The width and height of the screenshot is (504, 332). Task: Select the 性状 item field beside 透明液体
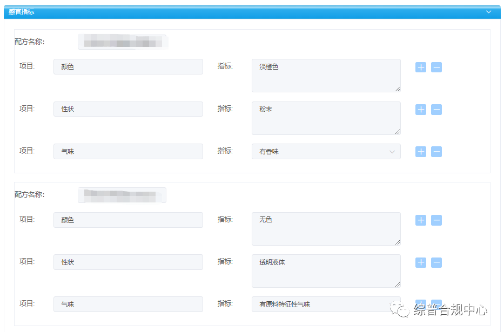(x=128, y=262)
